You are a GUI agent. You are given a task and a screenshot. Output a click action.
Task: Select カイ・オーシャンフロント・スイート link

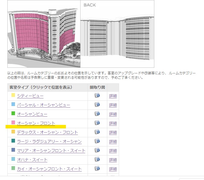pos(49,169)
